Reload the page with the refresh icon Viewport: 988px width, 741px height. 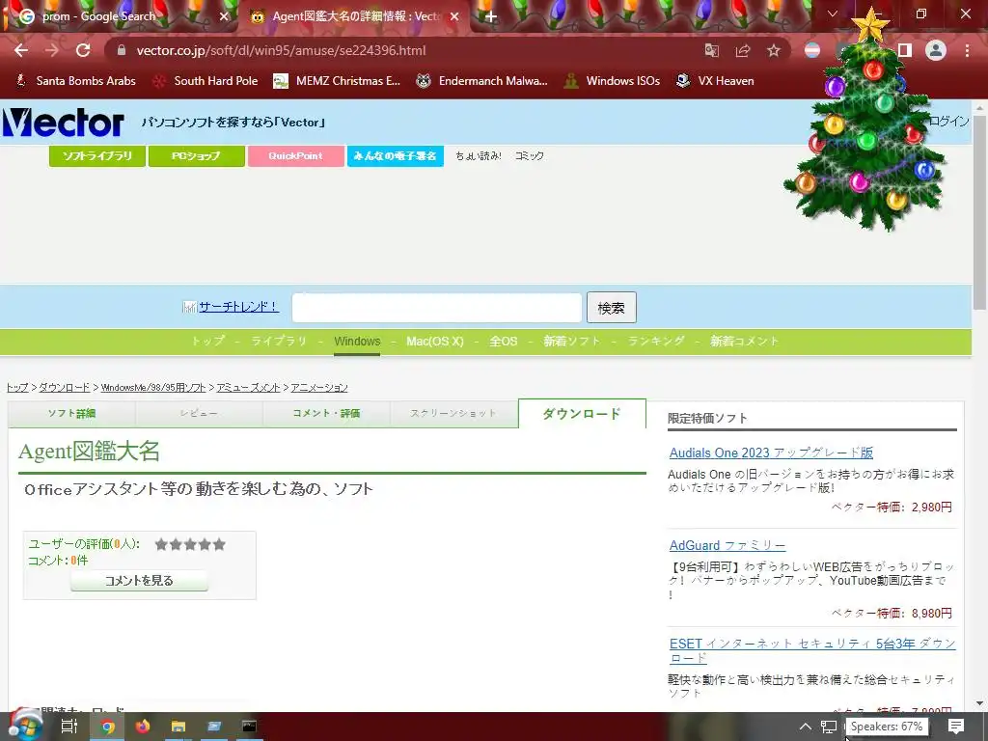click(x=83, y=50)
